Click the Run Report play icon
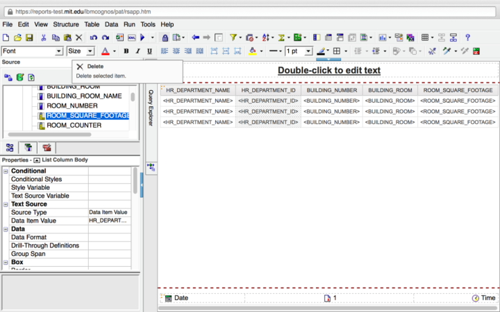Screen dimensions: 500x312 (142, 37)
